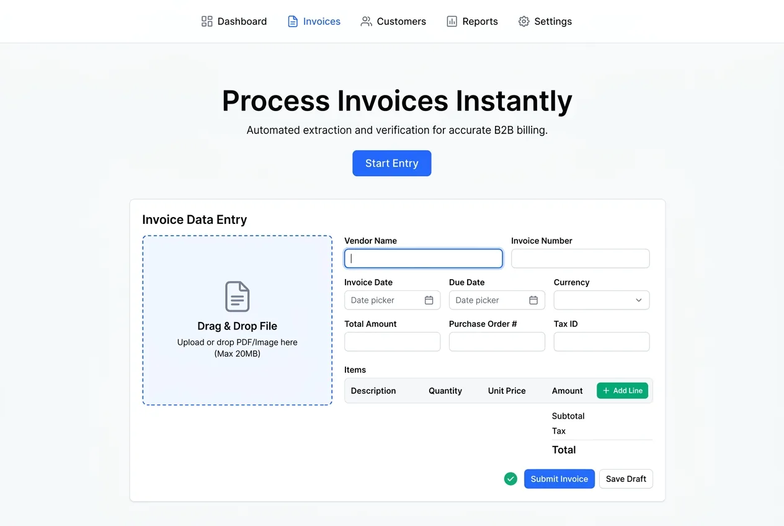Click the green checkmark verification icon
The image size is (784, 526).
pyautogui.click(x=510, y=478)
